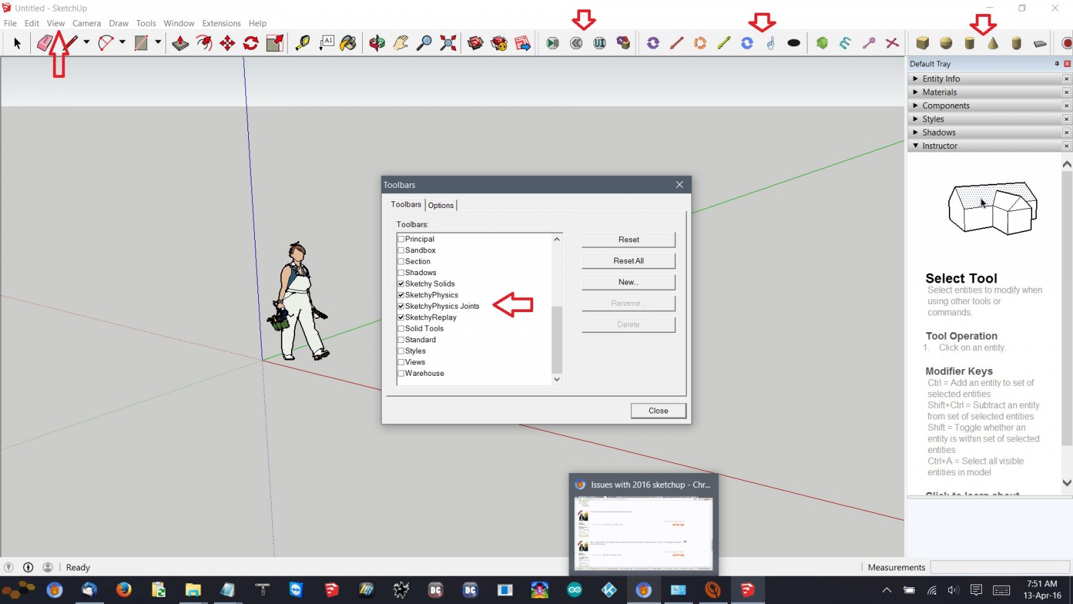
Task: Click Close to dismiss the Toolbars dialog
Action: 657,410
